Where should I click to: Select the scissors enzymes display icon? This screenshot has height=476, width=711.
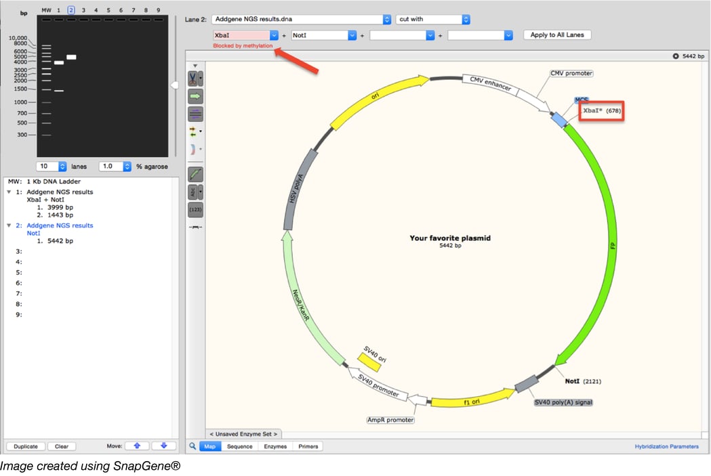click(194, 78)
